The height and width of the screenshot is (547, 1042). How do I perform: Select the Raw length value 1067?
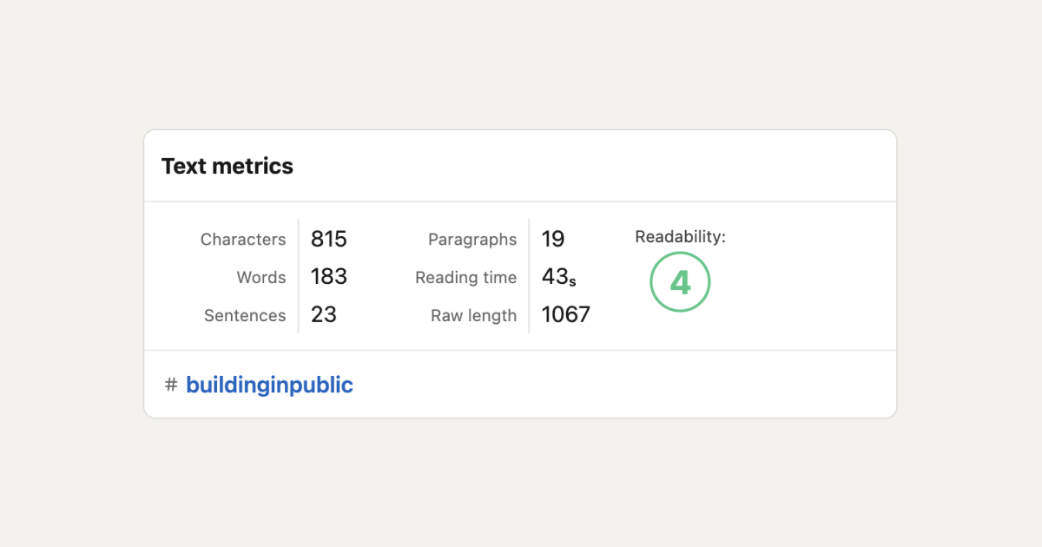(x=565, y=315)
